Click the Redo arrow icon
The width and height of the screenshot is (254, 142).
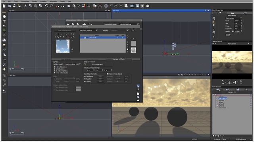pos(52,6)
